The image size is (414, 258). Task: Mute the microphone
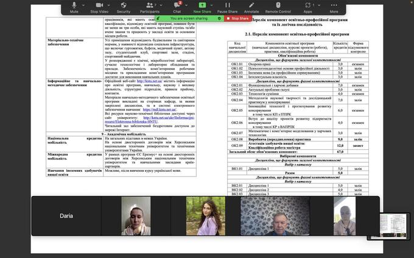[x=74, y=6]
